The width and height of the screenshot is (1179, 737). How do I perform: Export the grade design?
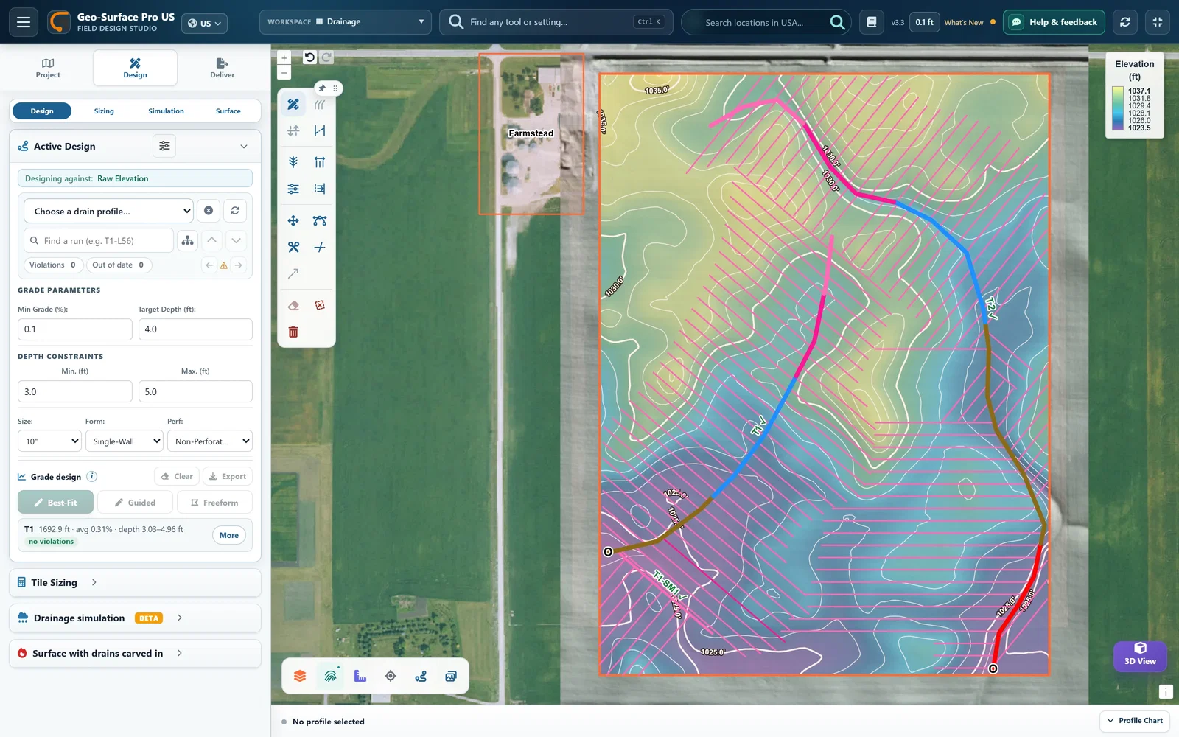(228, 476)
